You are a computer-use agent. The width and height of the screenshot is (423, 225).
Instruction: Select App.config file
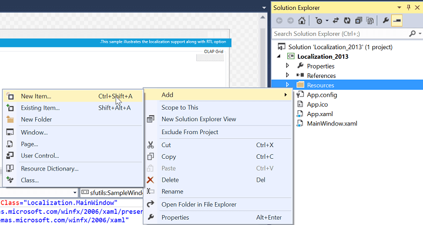coord(322,95)
